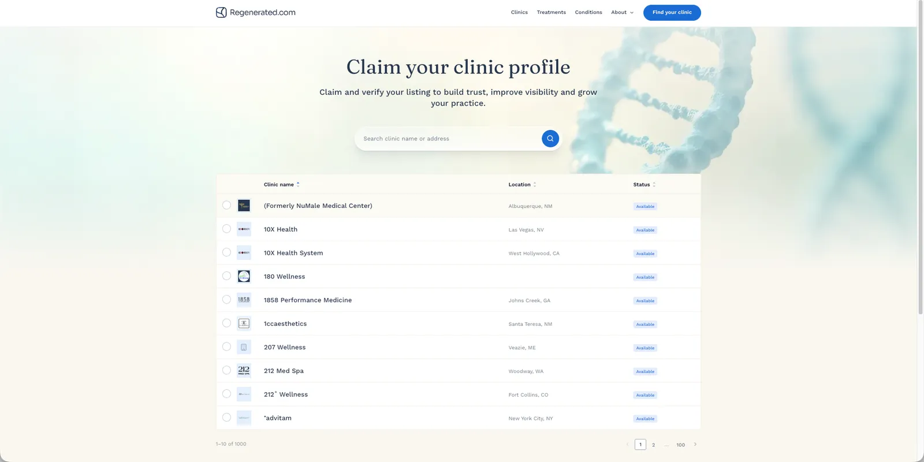924x462 pixels.
Task: Click the 180 Wellness clinic logo
Action: click(x=244, y=276)
